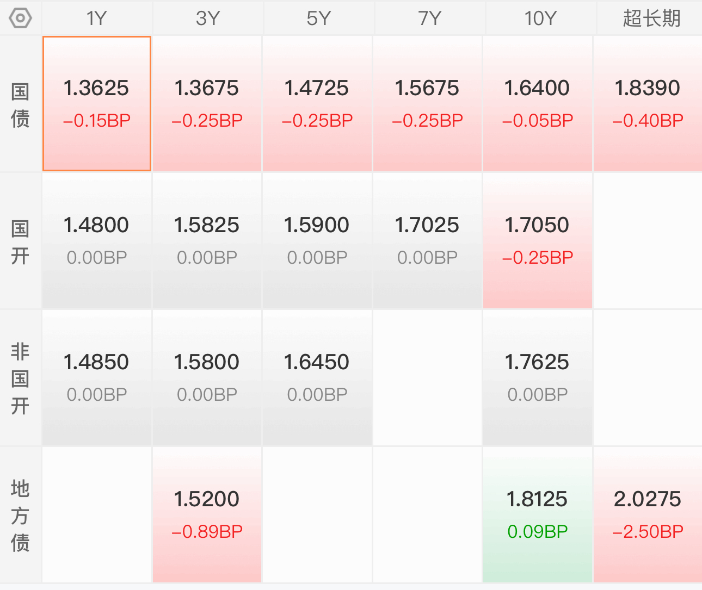Click 国开 7Y cell showing 1.7025

[428, 241]
